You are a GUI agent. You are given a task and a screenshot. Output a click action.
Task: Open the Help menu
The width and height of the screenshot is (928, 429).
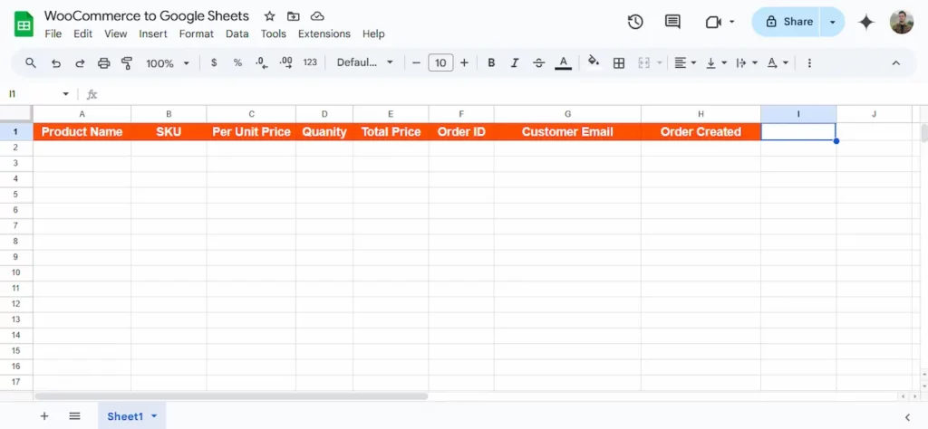[373, 33]
